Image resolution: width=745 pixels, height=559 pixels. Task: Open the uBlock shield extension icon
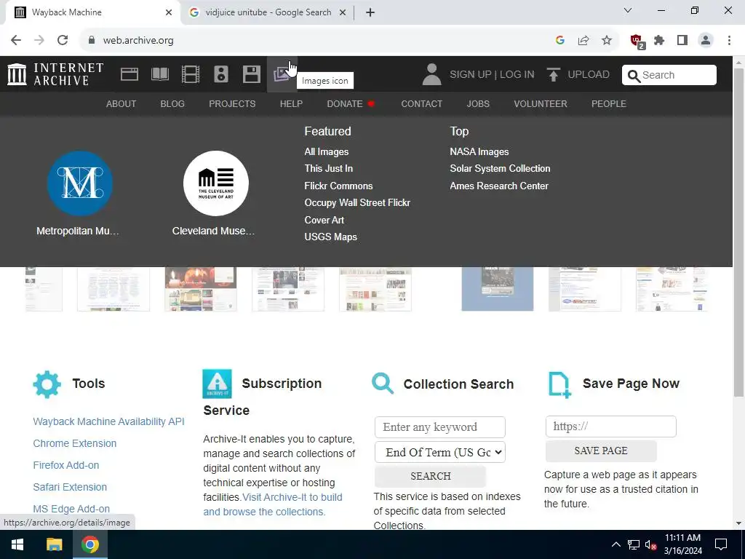pyautogui.click(x=637, y=41)
